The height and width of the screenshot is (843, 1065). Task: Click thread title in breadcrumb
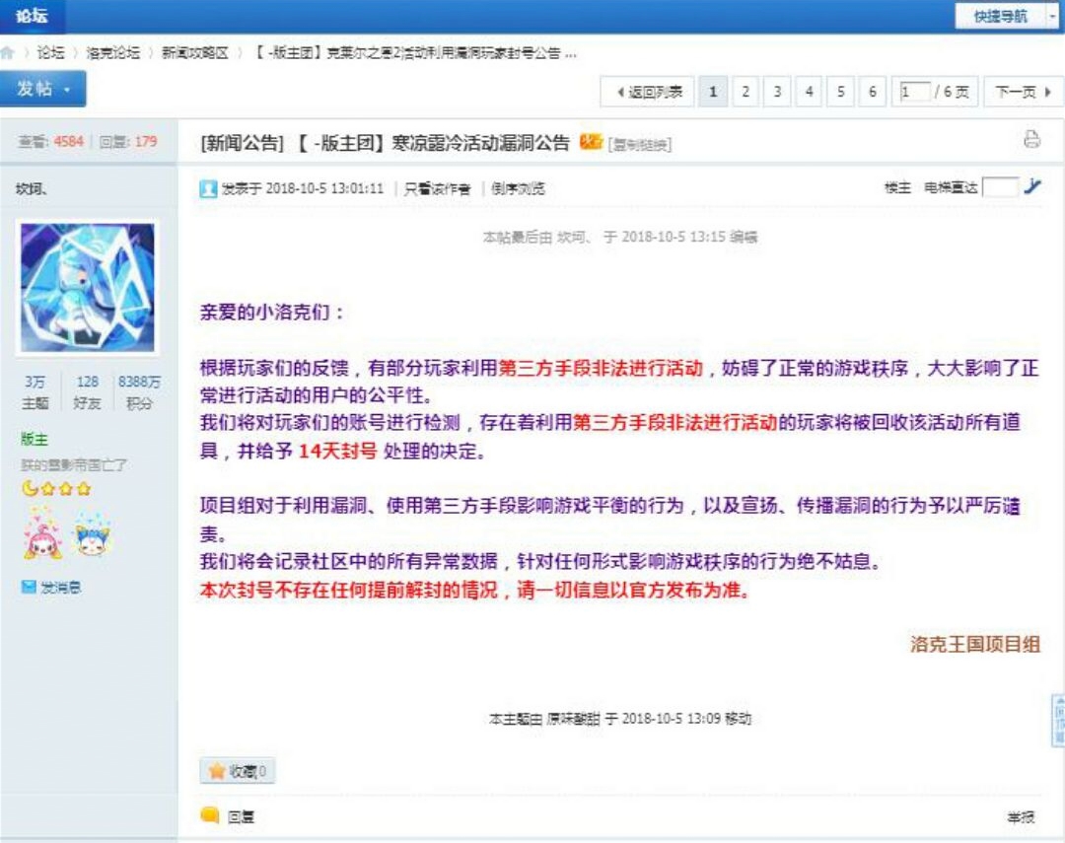point(416,53)
